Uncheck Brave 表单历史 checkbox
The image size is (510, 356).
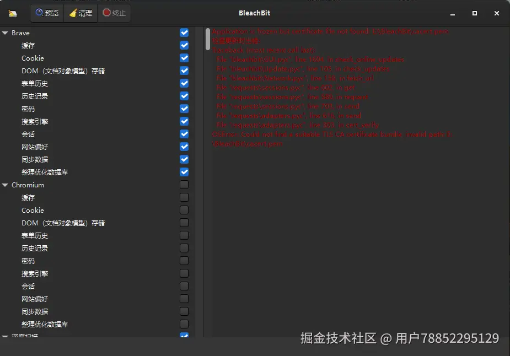[x=184, y=83]
